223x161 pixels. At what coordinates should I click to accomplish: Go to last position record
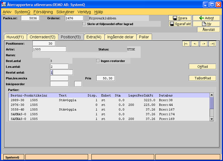213,44
